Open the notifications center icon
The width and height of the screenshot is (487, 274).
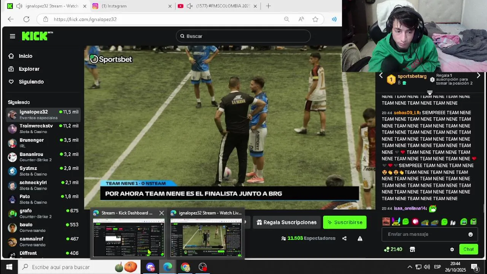point(474,267)
